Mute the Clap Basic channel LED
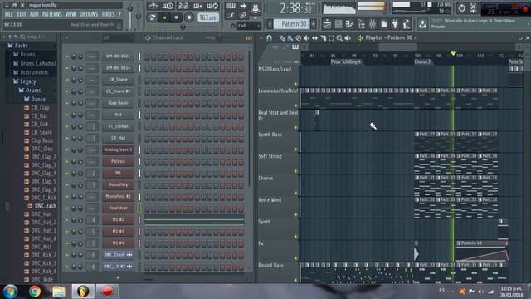 (x=67, y=103)
